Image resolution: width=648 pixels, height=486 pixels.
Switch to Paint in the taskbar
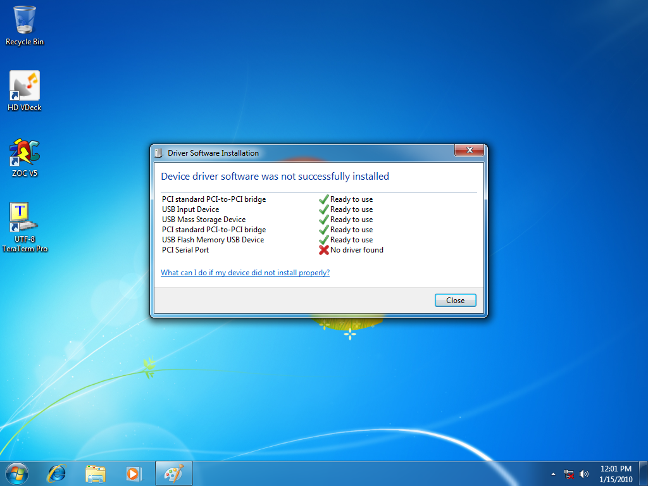tap(173, 473)
